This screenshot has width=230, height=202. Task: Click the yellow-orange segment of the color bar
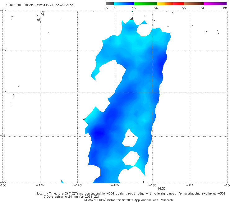(165, 4)
